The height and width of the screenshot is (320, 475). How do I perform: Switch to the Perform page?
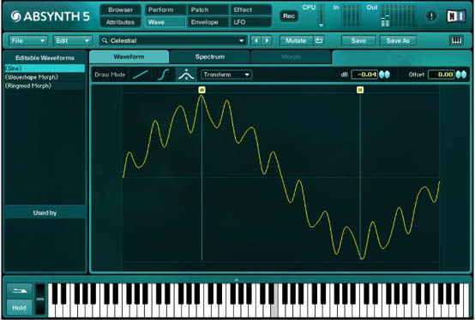click(x=165, y=10)
